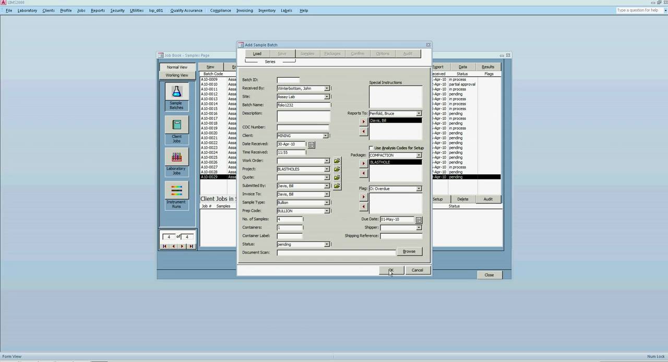Open Instrument Runs spectrum icon
This screenshot has width=668, height=362.
pyautogui.click(x=176, y=190)
